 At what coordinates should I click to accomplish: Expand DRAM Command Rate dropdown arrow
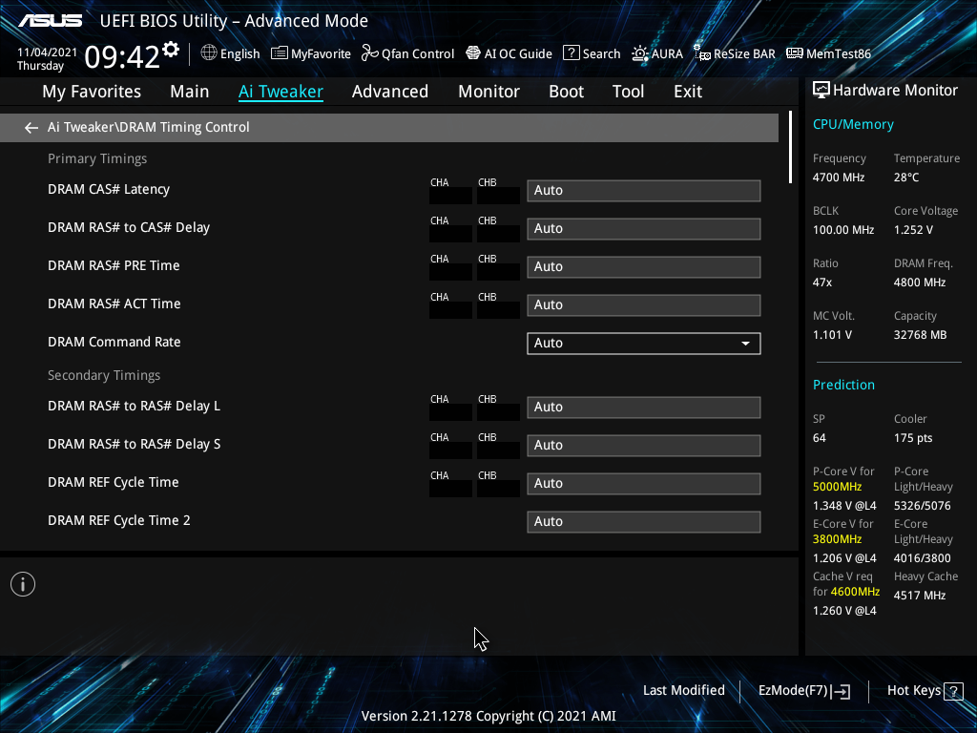[x=745, y=344]
